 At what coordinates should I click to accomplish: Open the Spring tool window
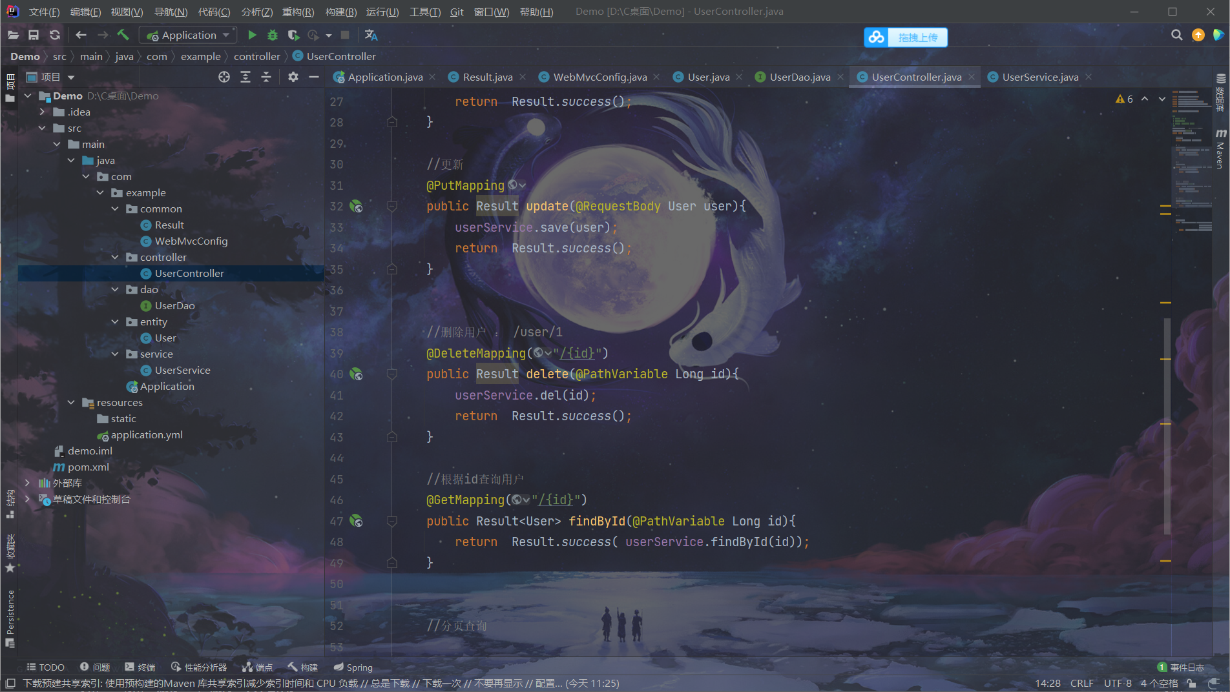click(x=353, y=667)
